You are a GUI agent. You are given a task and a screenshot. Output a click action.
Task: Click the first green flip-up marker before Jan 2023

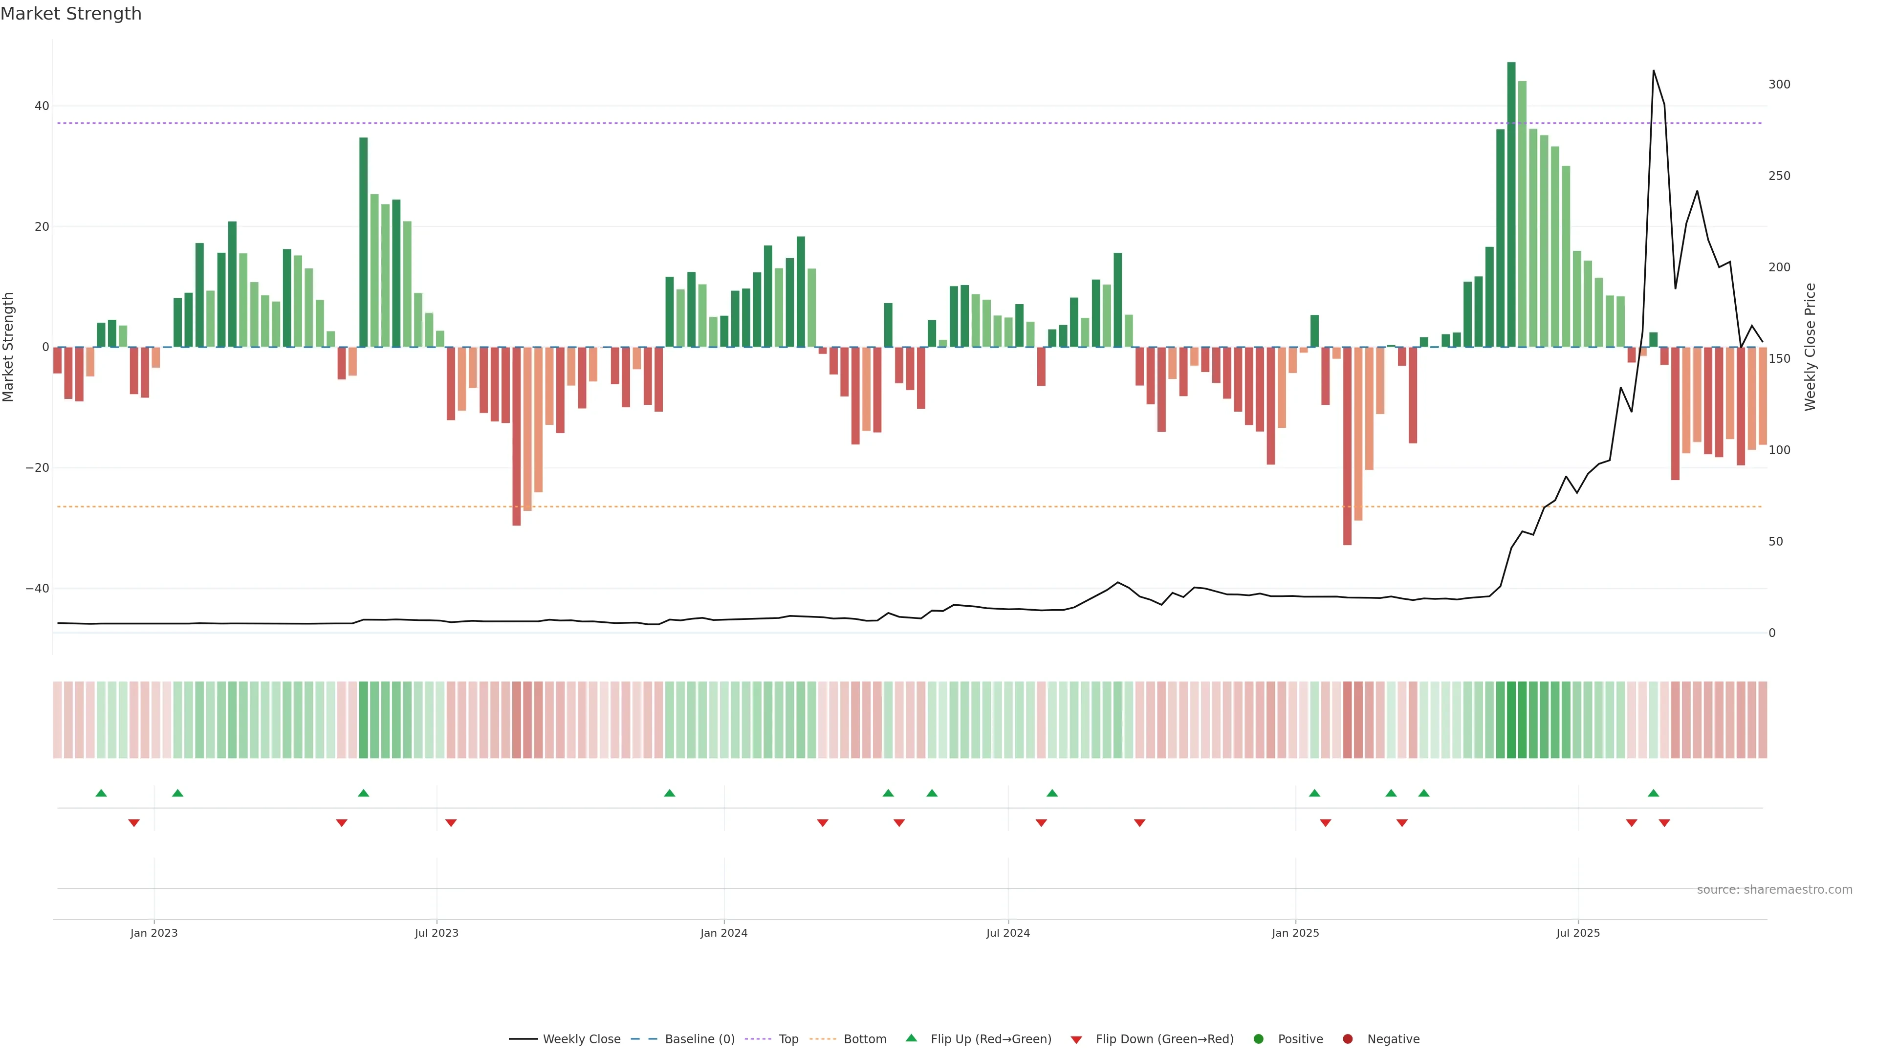pos(101,793)
